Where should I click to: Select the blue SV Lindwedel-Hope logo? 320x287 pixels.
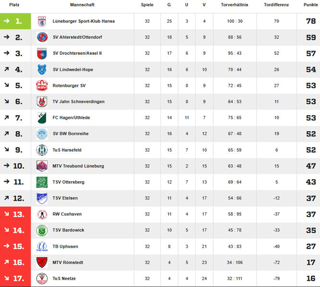(42, 70)
